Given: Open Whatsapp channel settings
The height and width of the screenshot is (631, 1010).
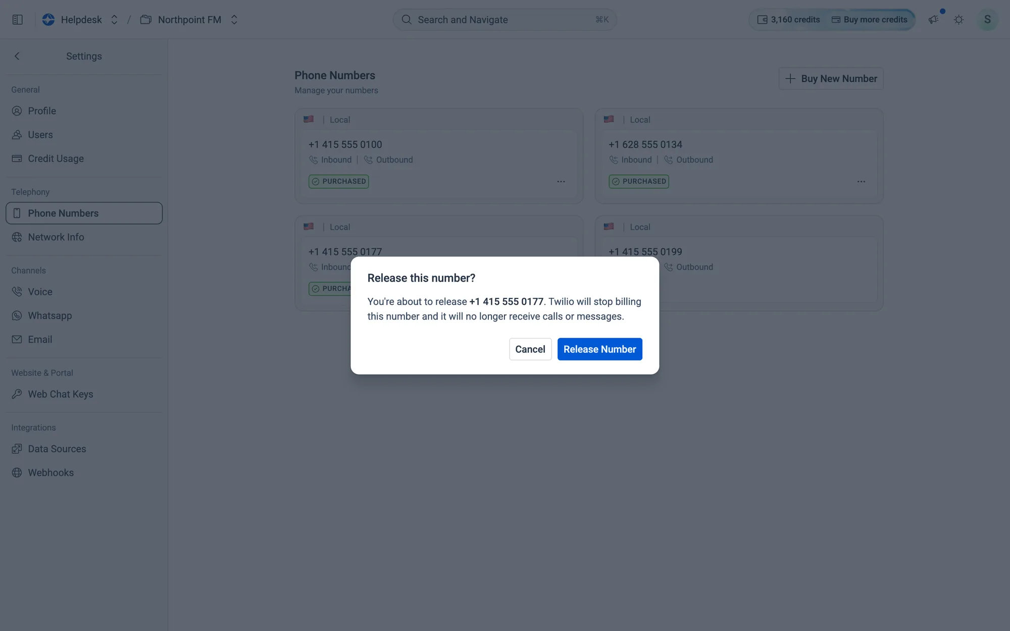Looking at the screenshot, I should click(84, 315).
